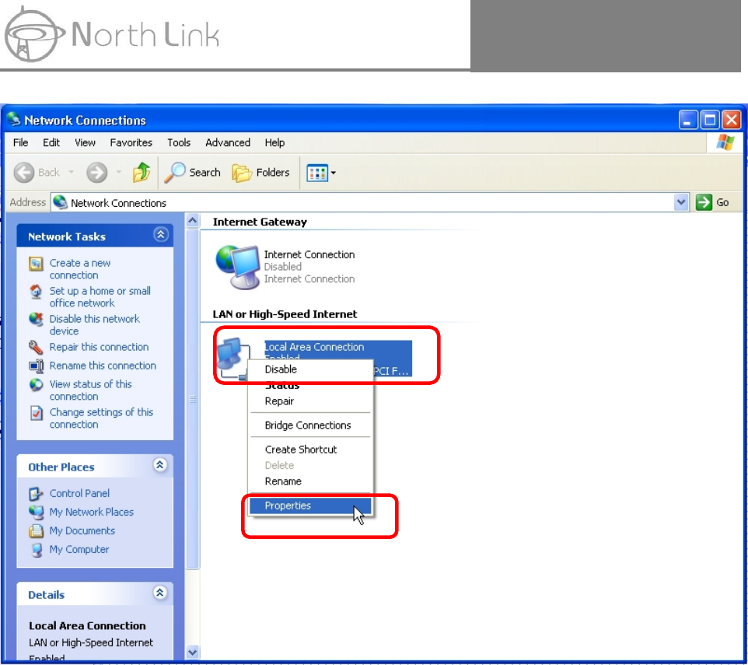Select the Local Area Connection label

point(315,347)
